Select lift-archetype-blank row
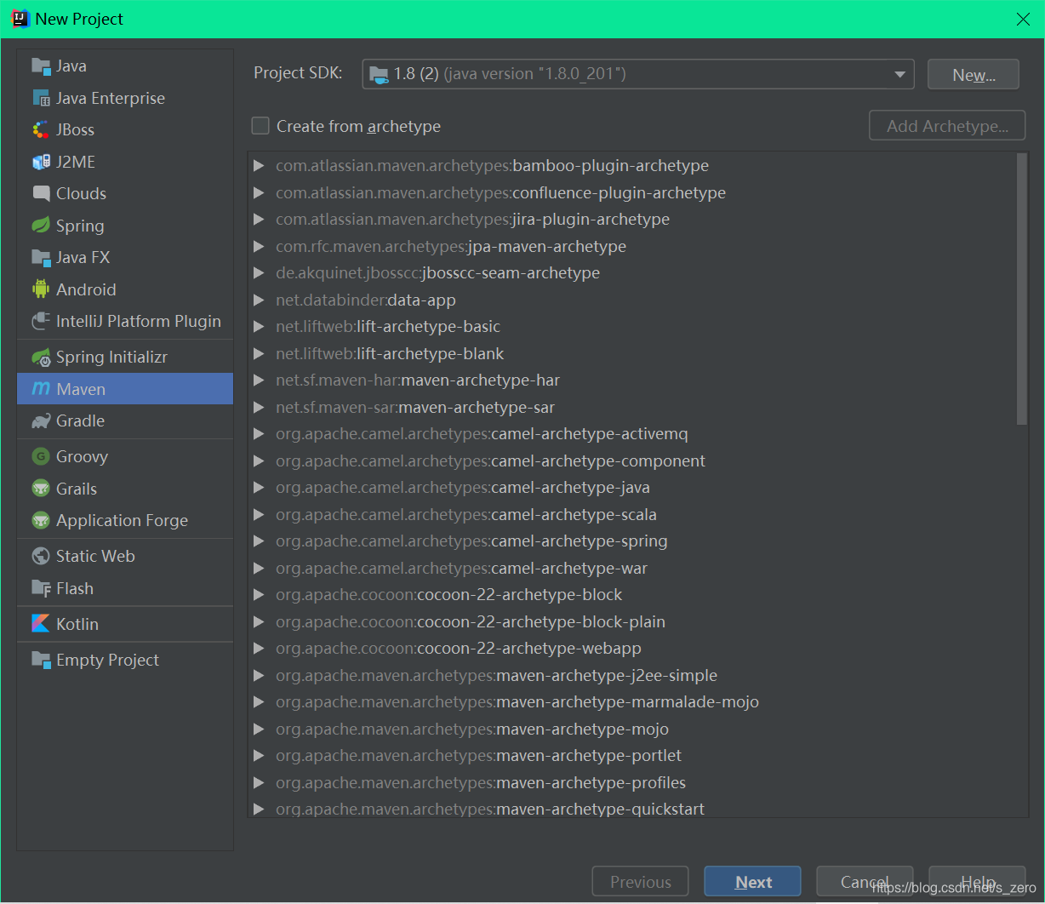The height and width of the screenshot is (904, 1045). 637,353
